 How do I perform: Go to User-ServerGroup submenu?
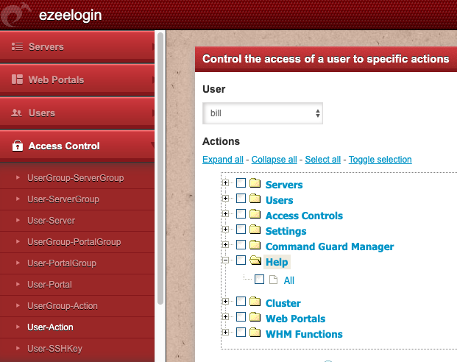[x=77, y=199]
